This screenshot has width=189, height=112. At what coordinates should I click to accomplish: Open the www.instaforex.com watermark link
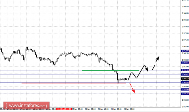[x=26, y=106]
